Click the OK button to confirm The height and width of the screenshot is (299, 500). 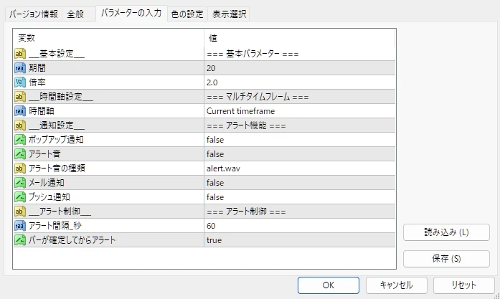point(328,285)
